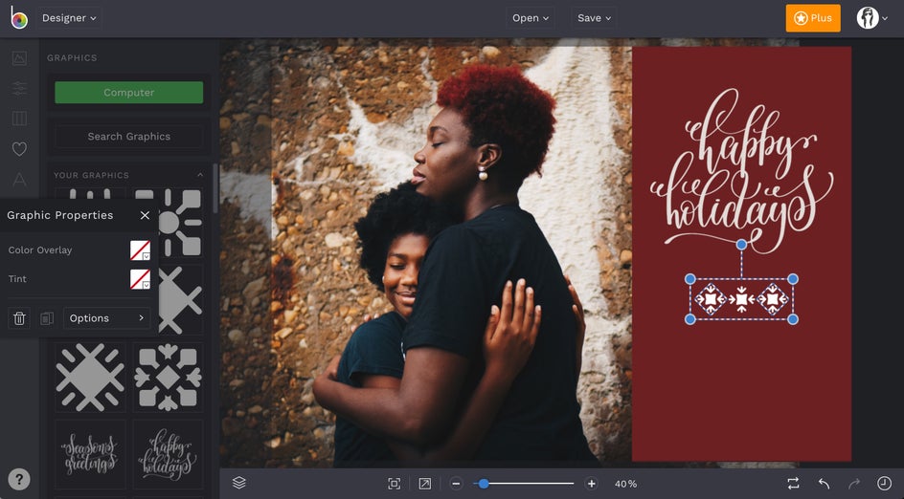The image size is (904, 499).
Task: Click the zoom slider handle
Action: [x=484, y=484]
